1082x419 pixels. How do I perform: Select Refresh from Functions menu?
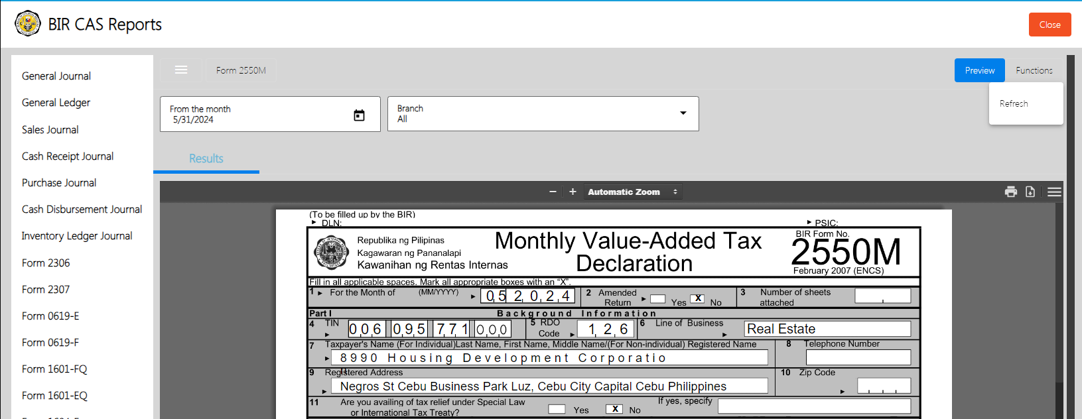(1026, 103)
